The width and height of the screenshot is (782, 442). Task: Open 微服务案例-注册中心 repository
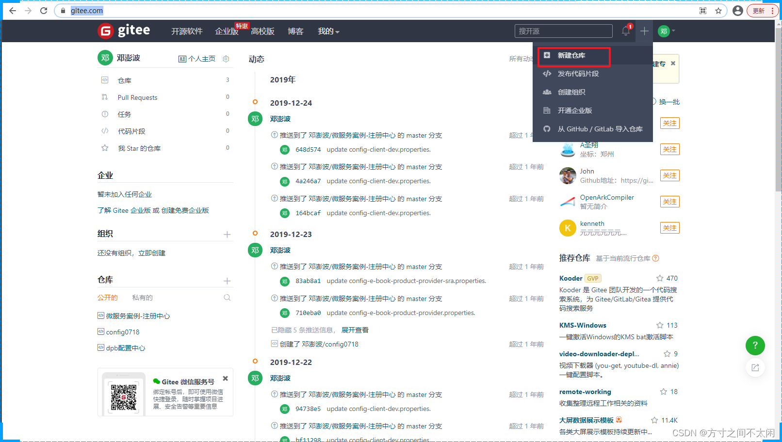coord(138,316)
